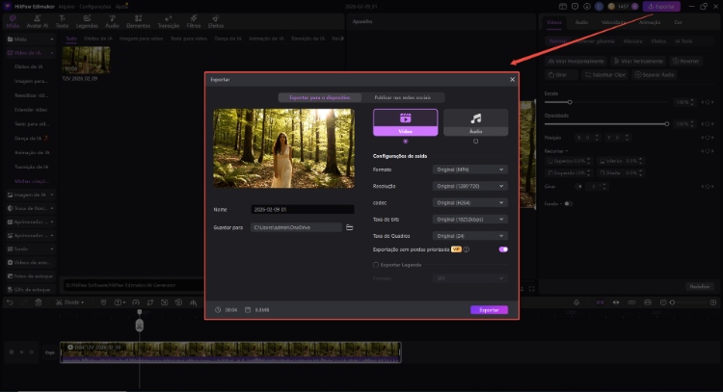Click the info icon next to VIP badge
The width and height of the screenshot is (723, 392).
click(467, 249)
